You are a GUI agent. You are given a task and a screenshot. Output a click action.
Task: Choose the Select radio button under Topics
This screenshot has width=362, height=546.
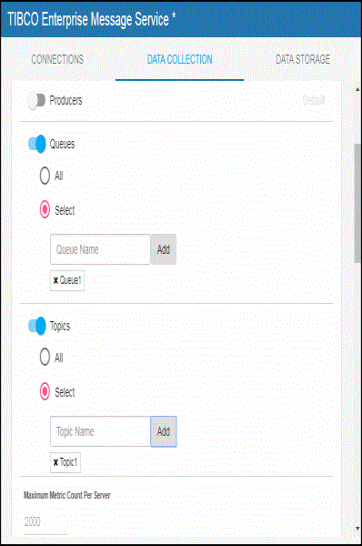tap(45, 391)
